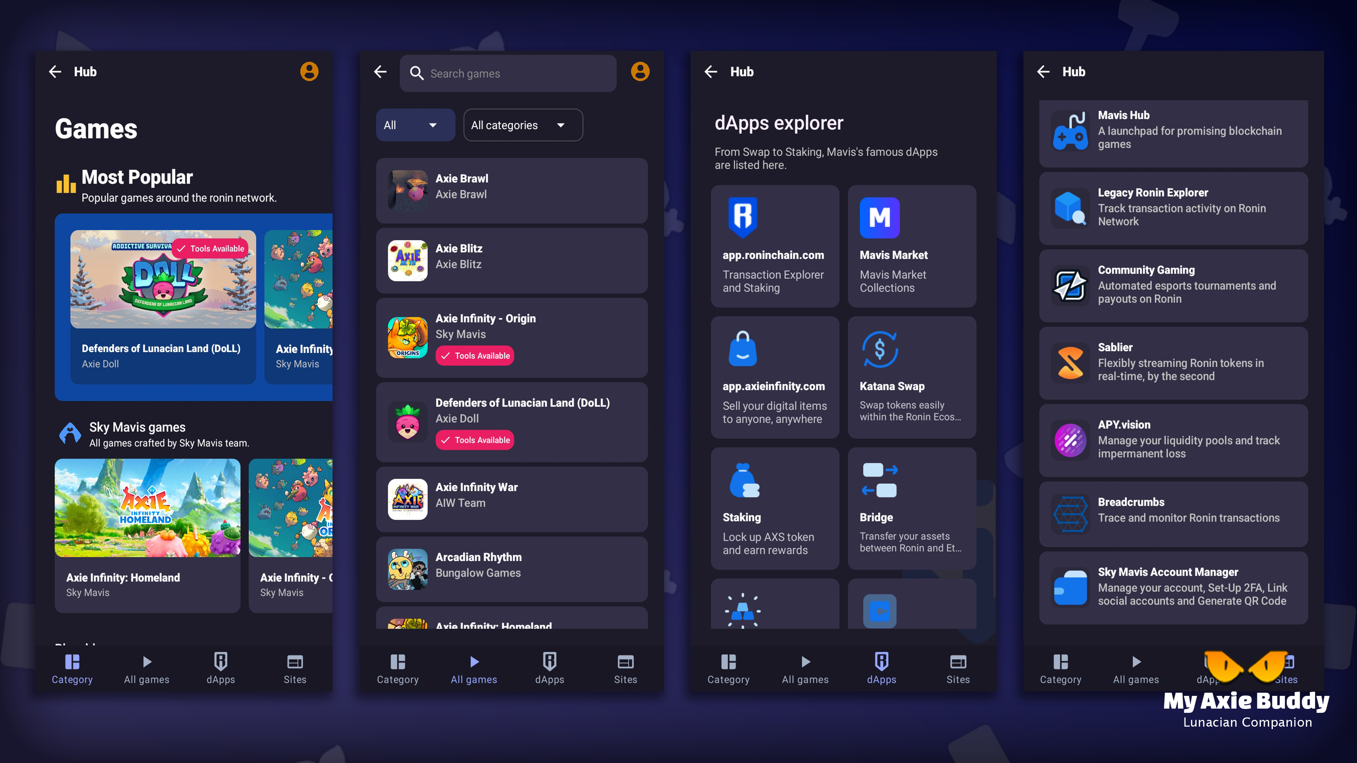The height and width of the screenshot is (763, 1357).
Task: Open Mavis Market M icon
Action: (879, 218)
